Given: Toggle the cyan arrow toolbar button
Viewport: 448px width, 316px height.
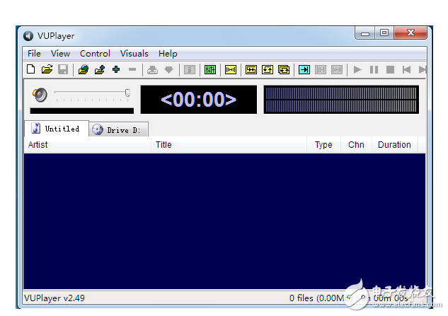Looking at the screenshot, I should (304, 69).
